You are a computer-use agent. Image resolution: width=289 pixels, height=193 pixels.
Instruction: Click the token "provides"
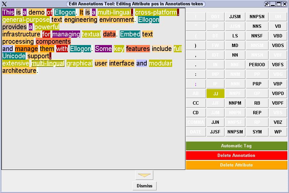15,27
